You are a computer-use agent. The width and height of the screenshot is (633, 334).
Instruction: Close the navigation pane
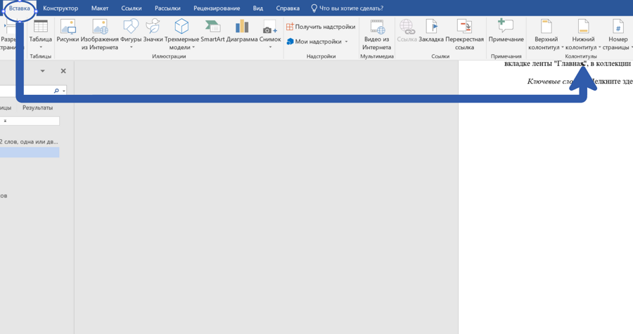pos(63,71)
